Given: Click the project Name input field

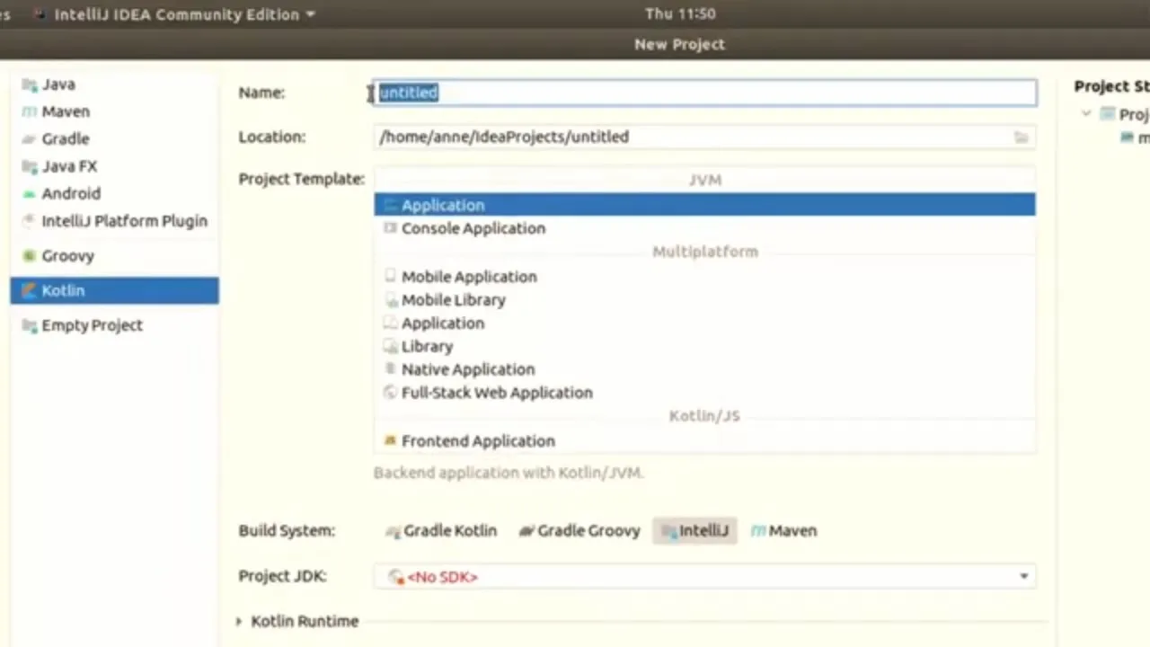Looking at the screenshot, I should pos(705,93).
